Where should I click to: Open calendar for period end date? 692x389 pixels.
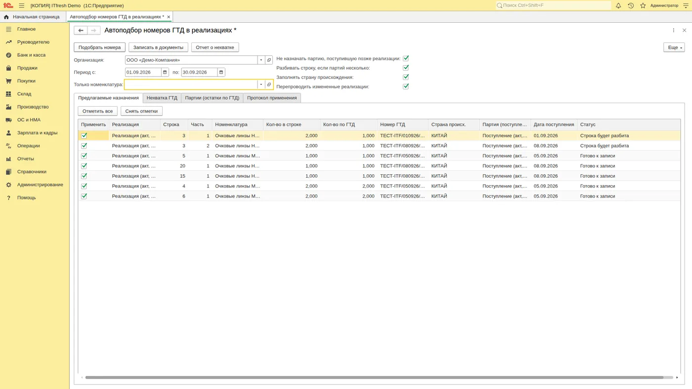tap(221, 72)
